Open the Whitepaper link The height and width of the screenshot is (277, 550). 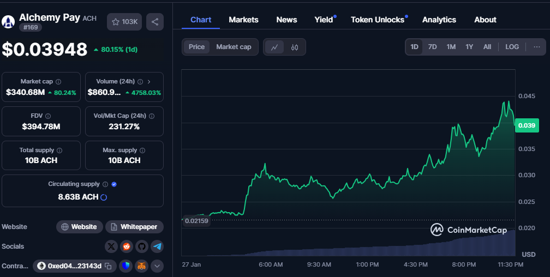click(x=134, y=227)
